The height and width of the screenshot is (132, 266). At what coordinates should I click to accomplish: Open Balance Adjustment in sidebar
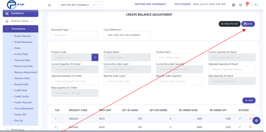point(26,72)
